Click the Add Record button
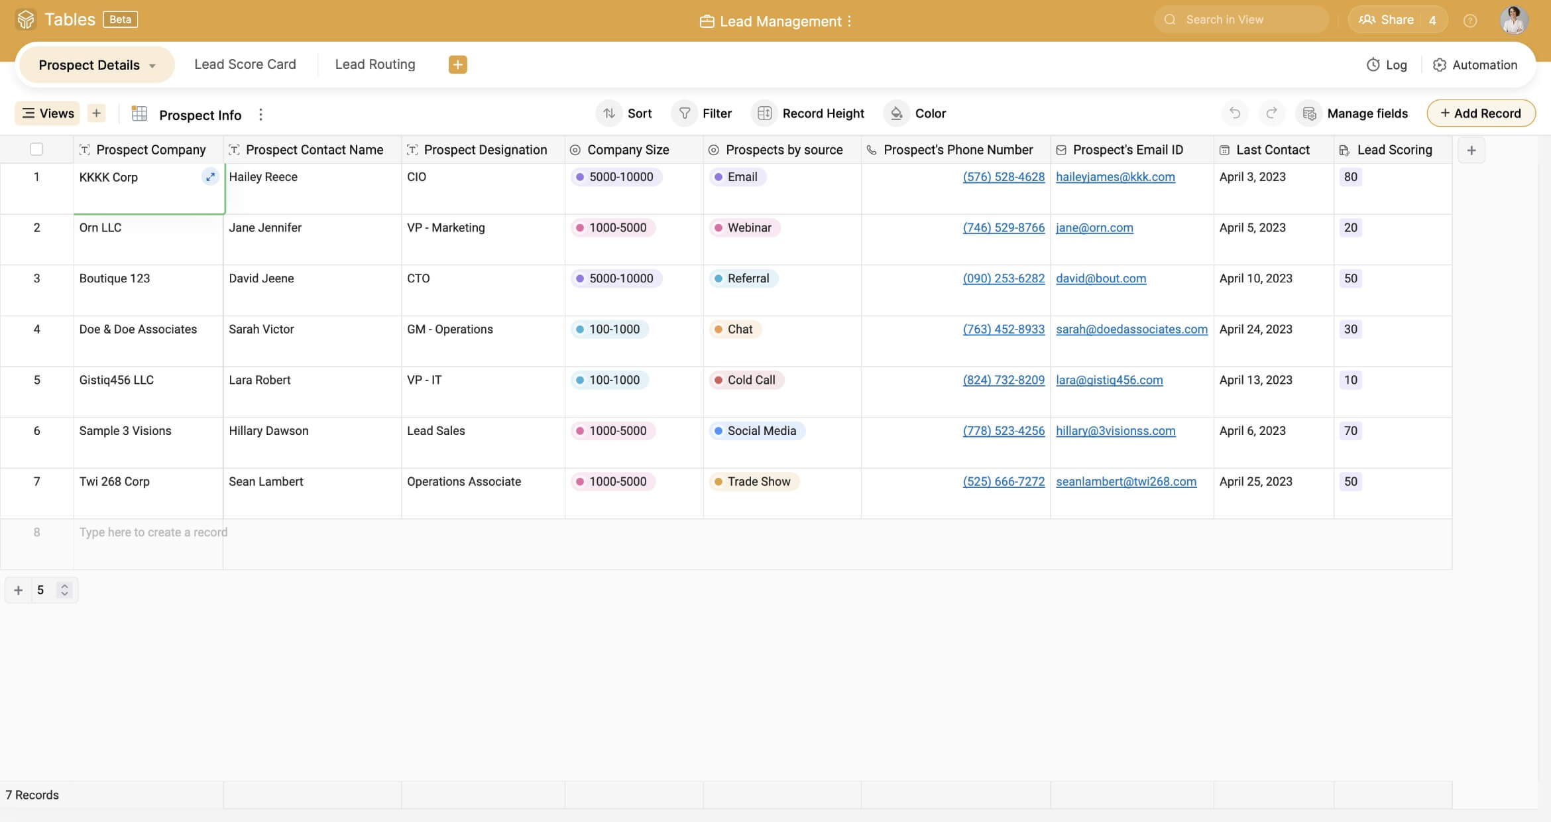Screen dimensions: 1551x822 click(x=1481, y=113)
